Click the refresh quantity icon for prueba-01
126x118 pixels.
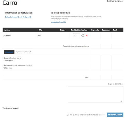pos(83,35)
